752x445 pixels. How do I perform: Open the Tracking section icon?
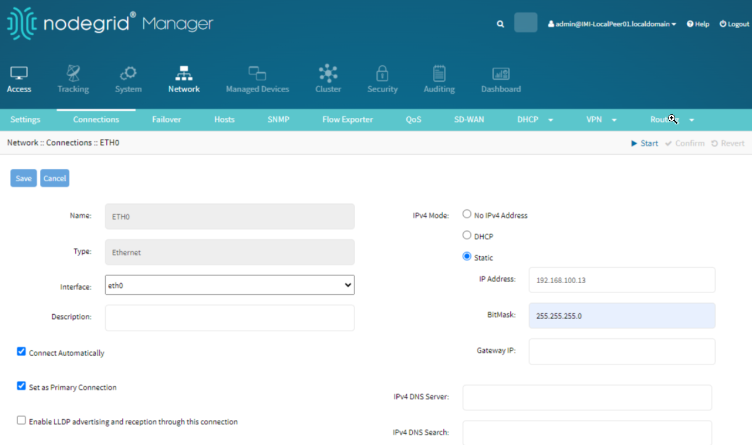73,73
